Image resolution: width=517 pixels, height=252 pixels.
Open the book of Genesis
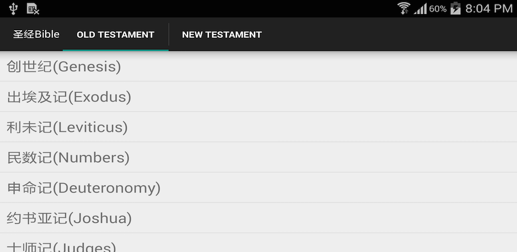click(x=64, y=67)
